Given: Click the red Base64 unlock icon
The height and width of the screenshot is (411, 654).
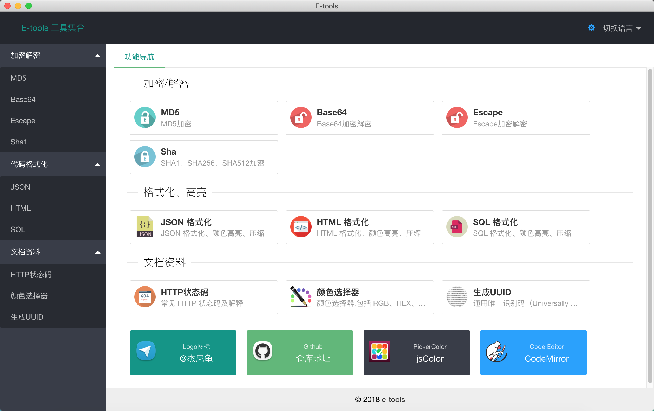Looking at the screenshot, I should 301,118.
